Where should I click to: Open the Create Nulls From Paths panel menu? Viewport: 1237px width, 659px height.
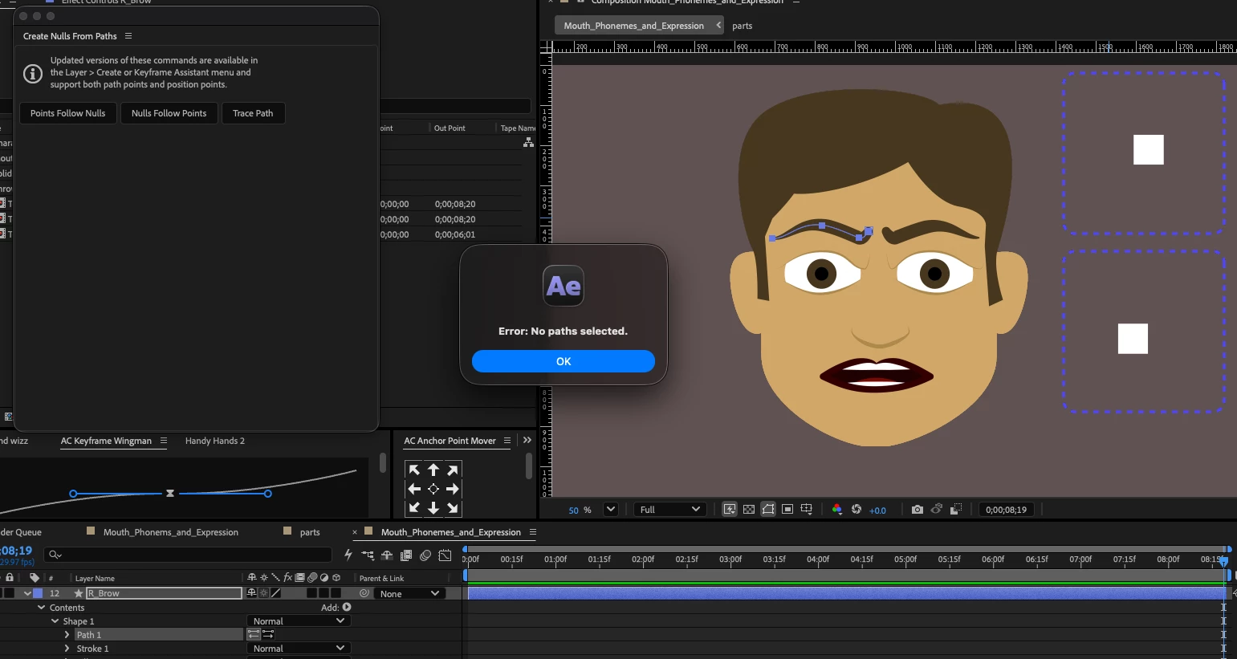coord(128,36)
